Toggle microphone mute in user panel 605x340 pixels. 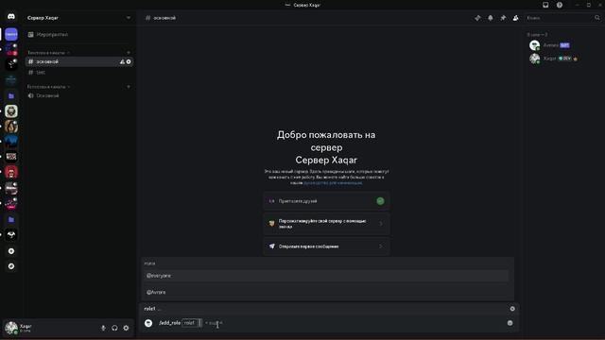pyautogui.click(x=103, y=328)
